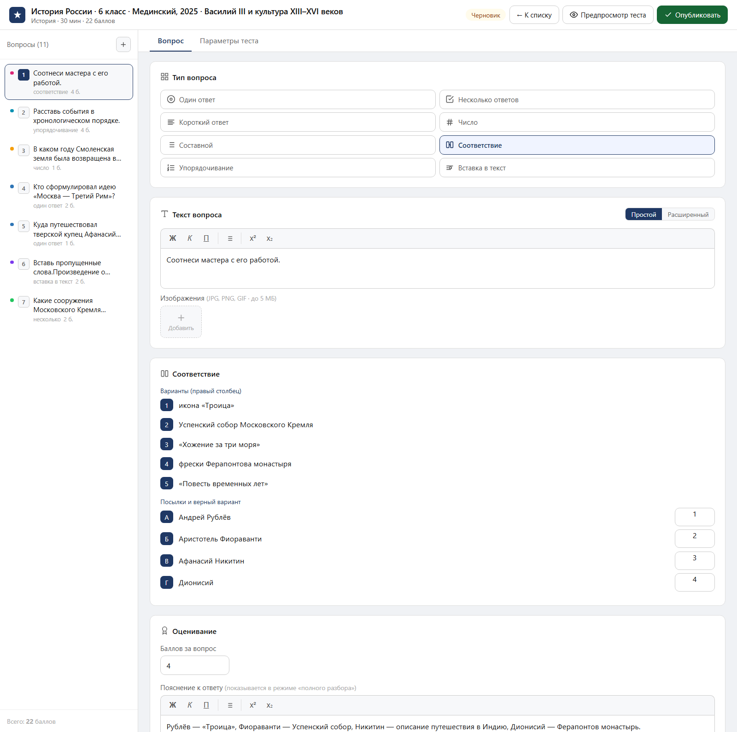The width and height of the screenshot is (737, 732).
Task: Click the Добавить image upload box
Action: 181,322
